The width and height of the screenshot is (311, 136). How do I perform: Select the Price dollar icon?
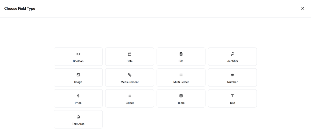(x=78, y=96)
